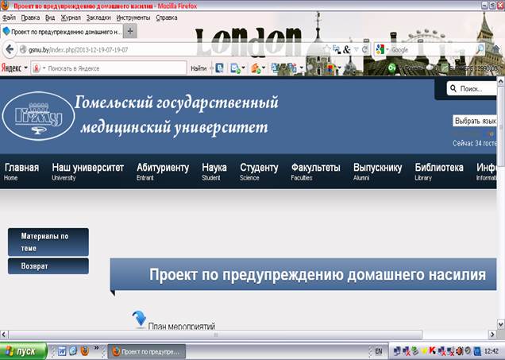This screenshot has width=505, height=360.
Task: Launch Internet Explorer from quick launch
Action: pyautogui.click(x=73, y=350)
